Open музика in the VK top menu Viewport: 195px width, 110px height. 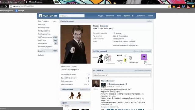coord(126,16)
